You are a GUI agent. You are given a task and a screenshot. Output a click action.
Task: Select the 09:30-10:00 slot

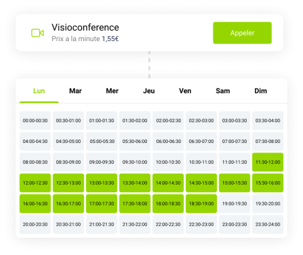pos(134,162)
